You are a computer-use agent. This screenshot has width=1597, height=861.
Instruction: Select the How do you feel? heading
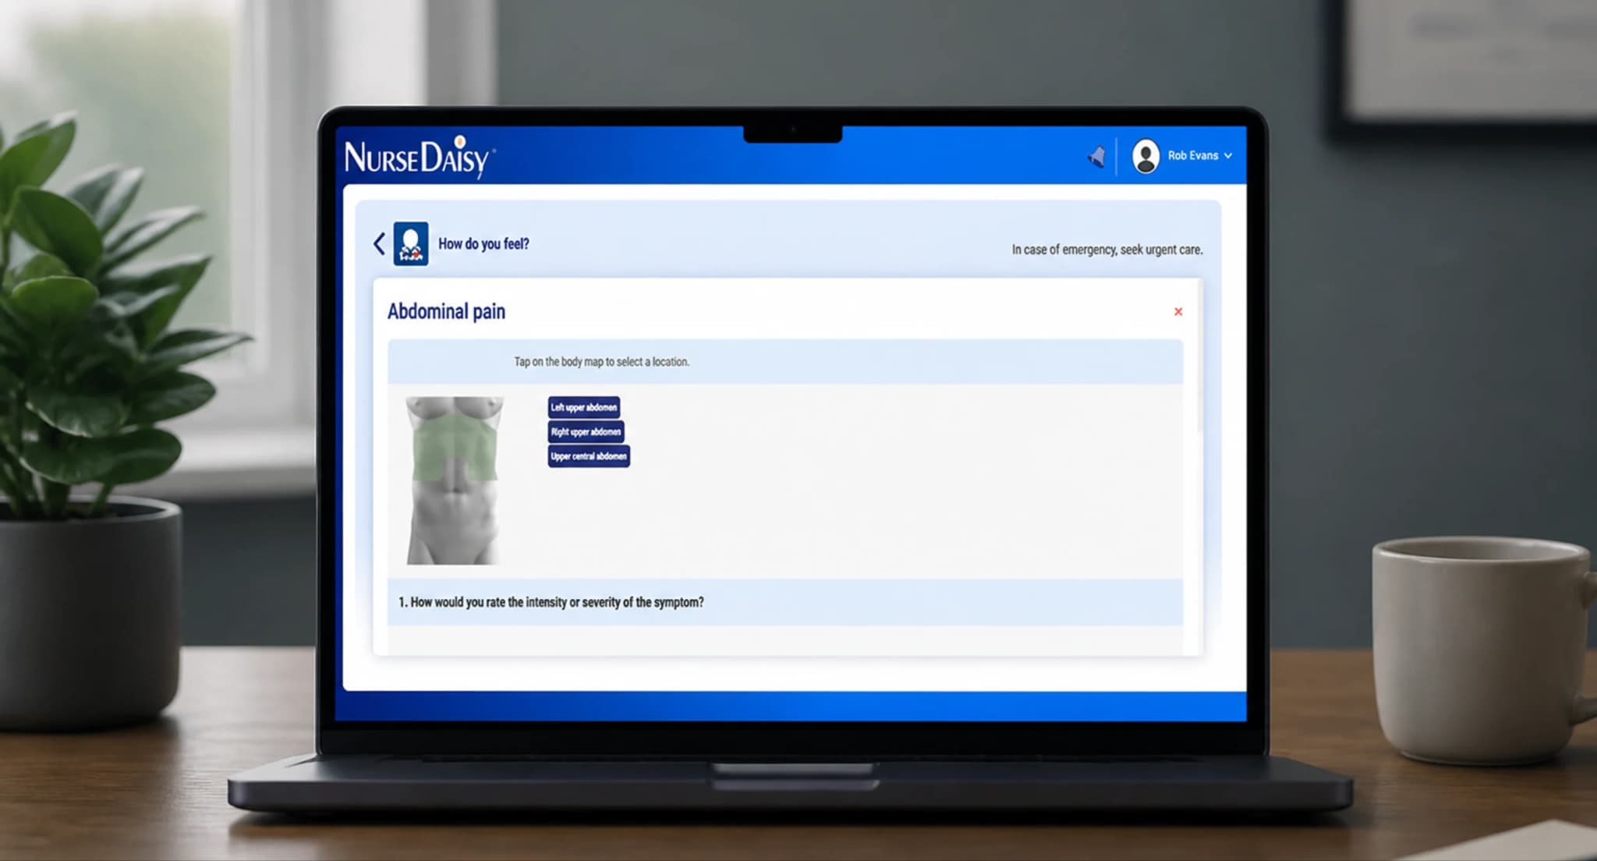[x=483, y=244]
